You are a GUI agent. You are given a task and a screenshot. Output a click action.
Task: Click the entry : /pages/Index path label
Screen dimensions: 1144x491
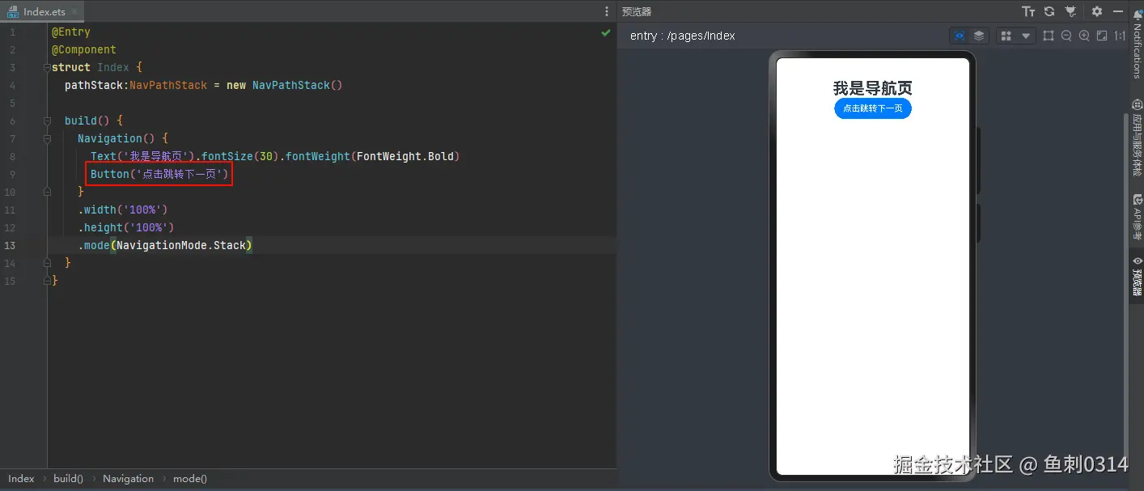point(683,36)
